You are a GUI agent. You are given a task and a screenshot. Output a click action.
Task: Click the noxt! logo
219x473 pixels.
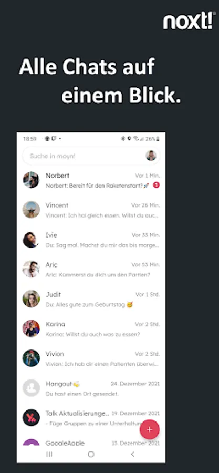point(189,22)
